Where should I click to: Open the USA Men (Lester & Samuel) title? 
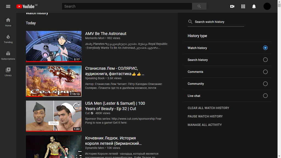point(115,106)
